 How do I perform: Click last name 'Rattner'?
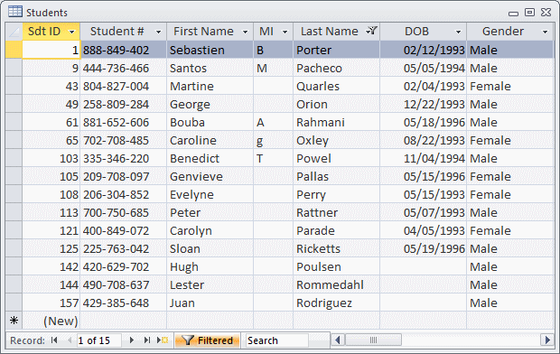(336, 212)
